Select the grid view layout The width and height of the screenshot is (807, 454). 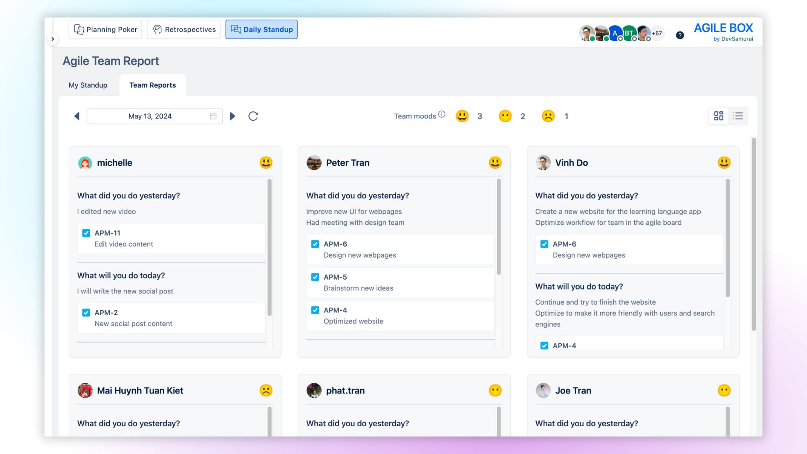tap(719, 116)
